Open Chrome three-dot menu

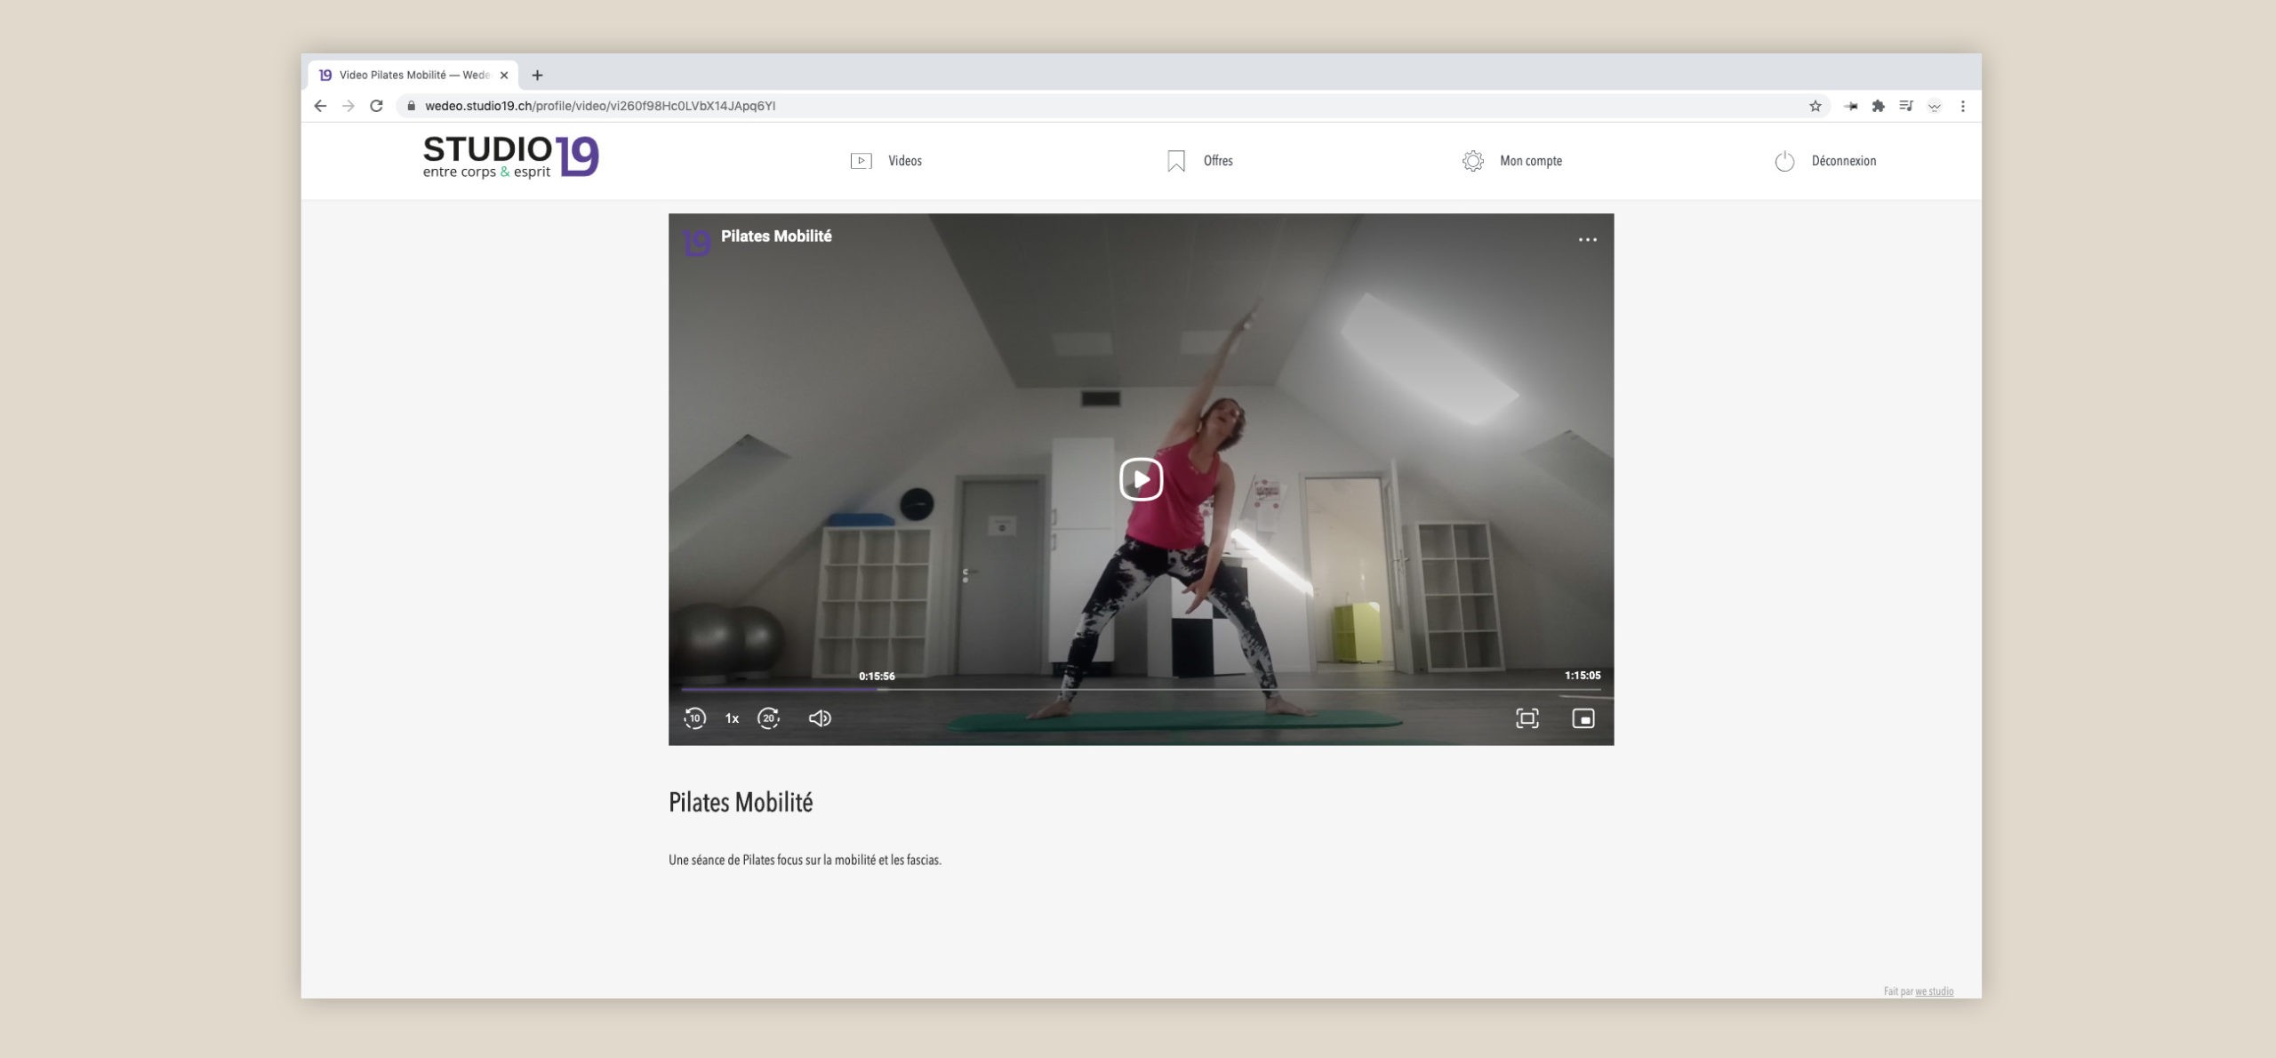point(1962,106)
